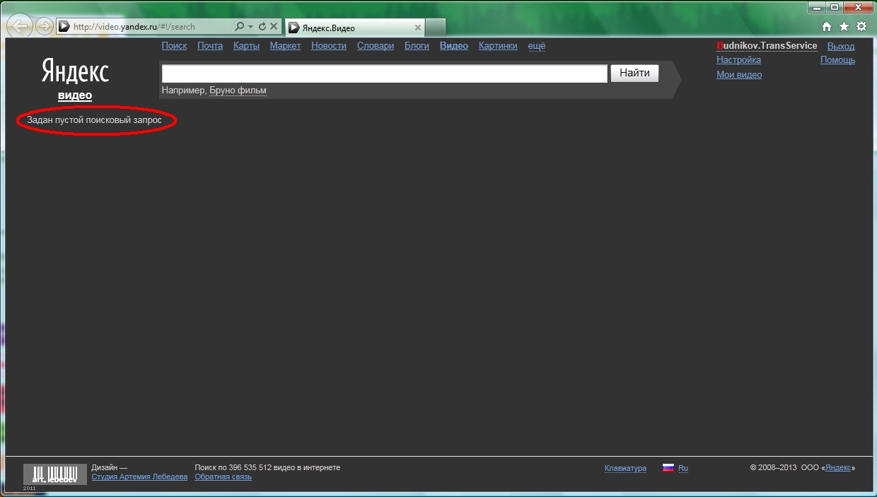Maximize the browser window
The width and height of the screenshot is (877, 497).
835,7
